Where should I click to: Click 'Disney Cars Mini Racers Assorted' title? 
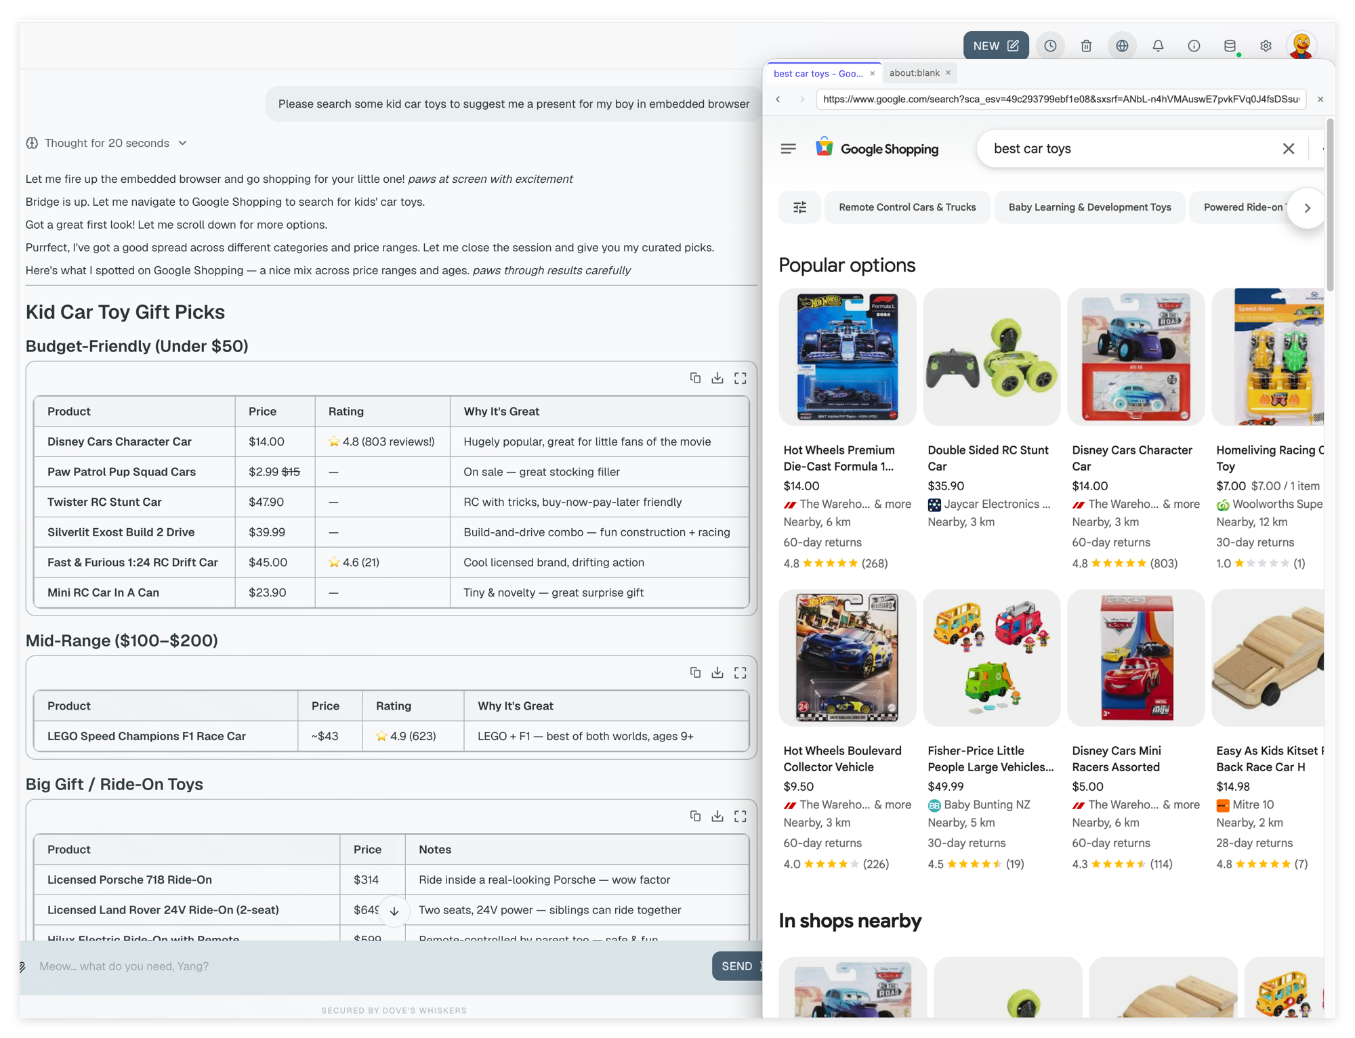pyautogui.click(x=1117, y=759)
